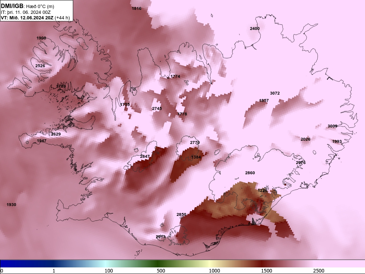The image size is (365, 274).
Task: Click the 1993 value near east coast
Action: tap(337, 142)
